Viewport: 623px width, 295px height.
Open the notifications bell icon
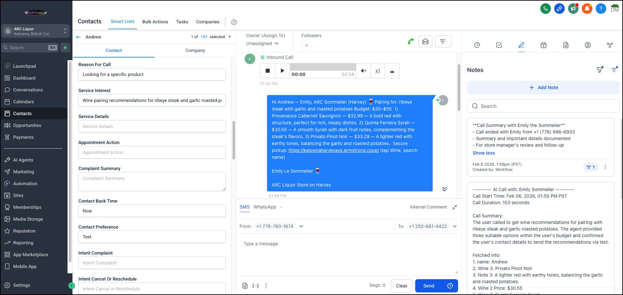tap(587, 9)
